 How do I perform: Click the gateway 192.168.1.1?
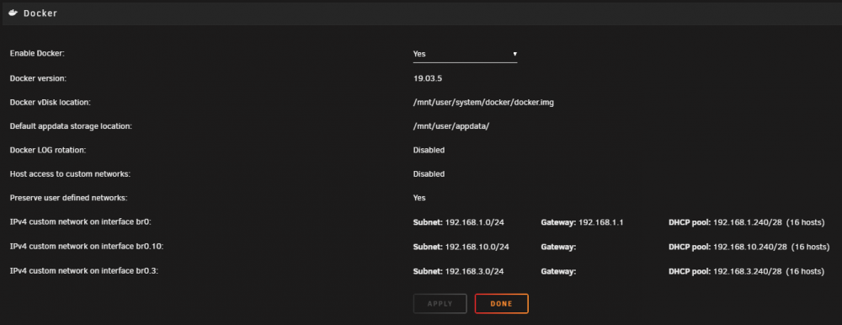tap(601, 222)
